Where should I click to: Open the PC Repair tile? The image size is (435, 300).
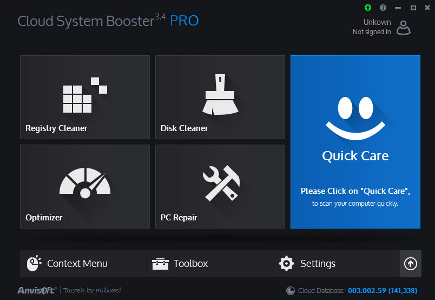tap(220, 187)
